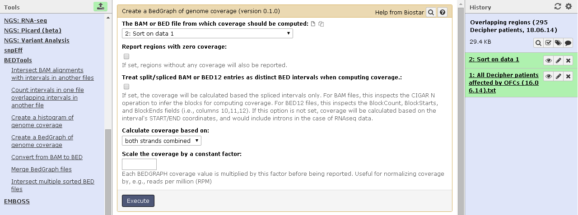The width and height of the screenshot is (578, 215).
Task: Click the upload data icon in Tools
Action: click(x=100, y=6)
